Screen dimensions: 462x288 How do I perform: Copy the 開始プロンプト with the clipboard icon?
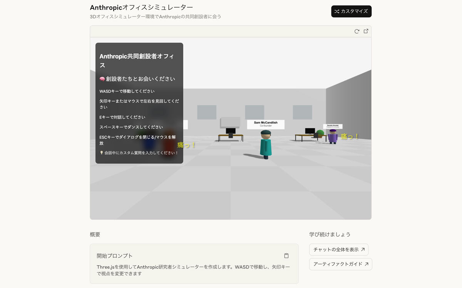click(x=286, y=256)
